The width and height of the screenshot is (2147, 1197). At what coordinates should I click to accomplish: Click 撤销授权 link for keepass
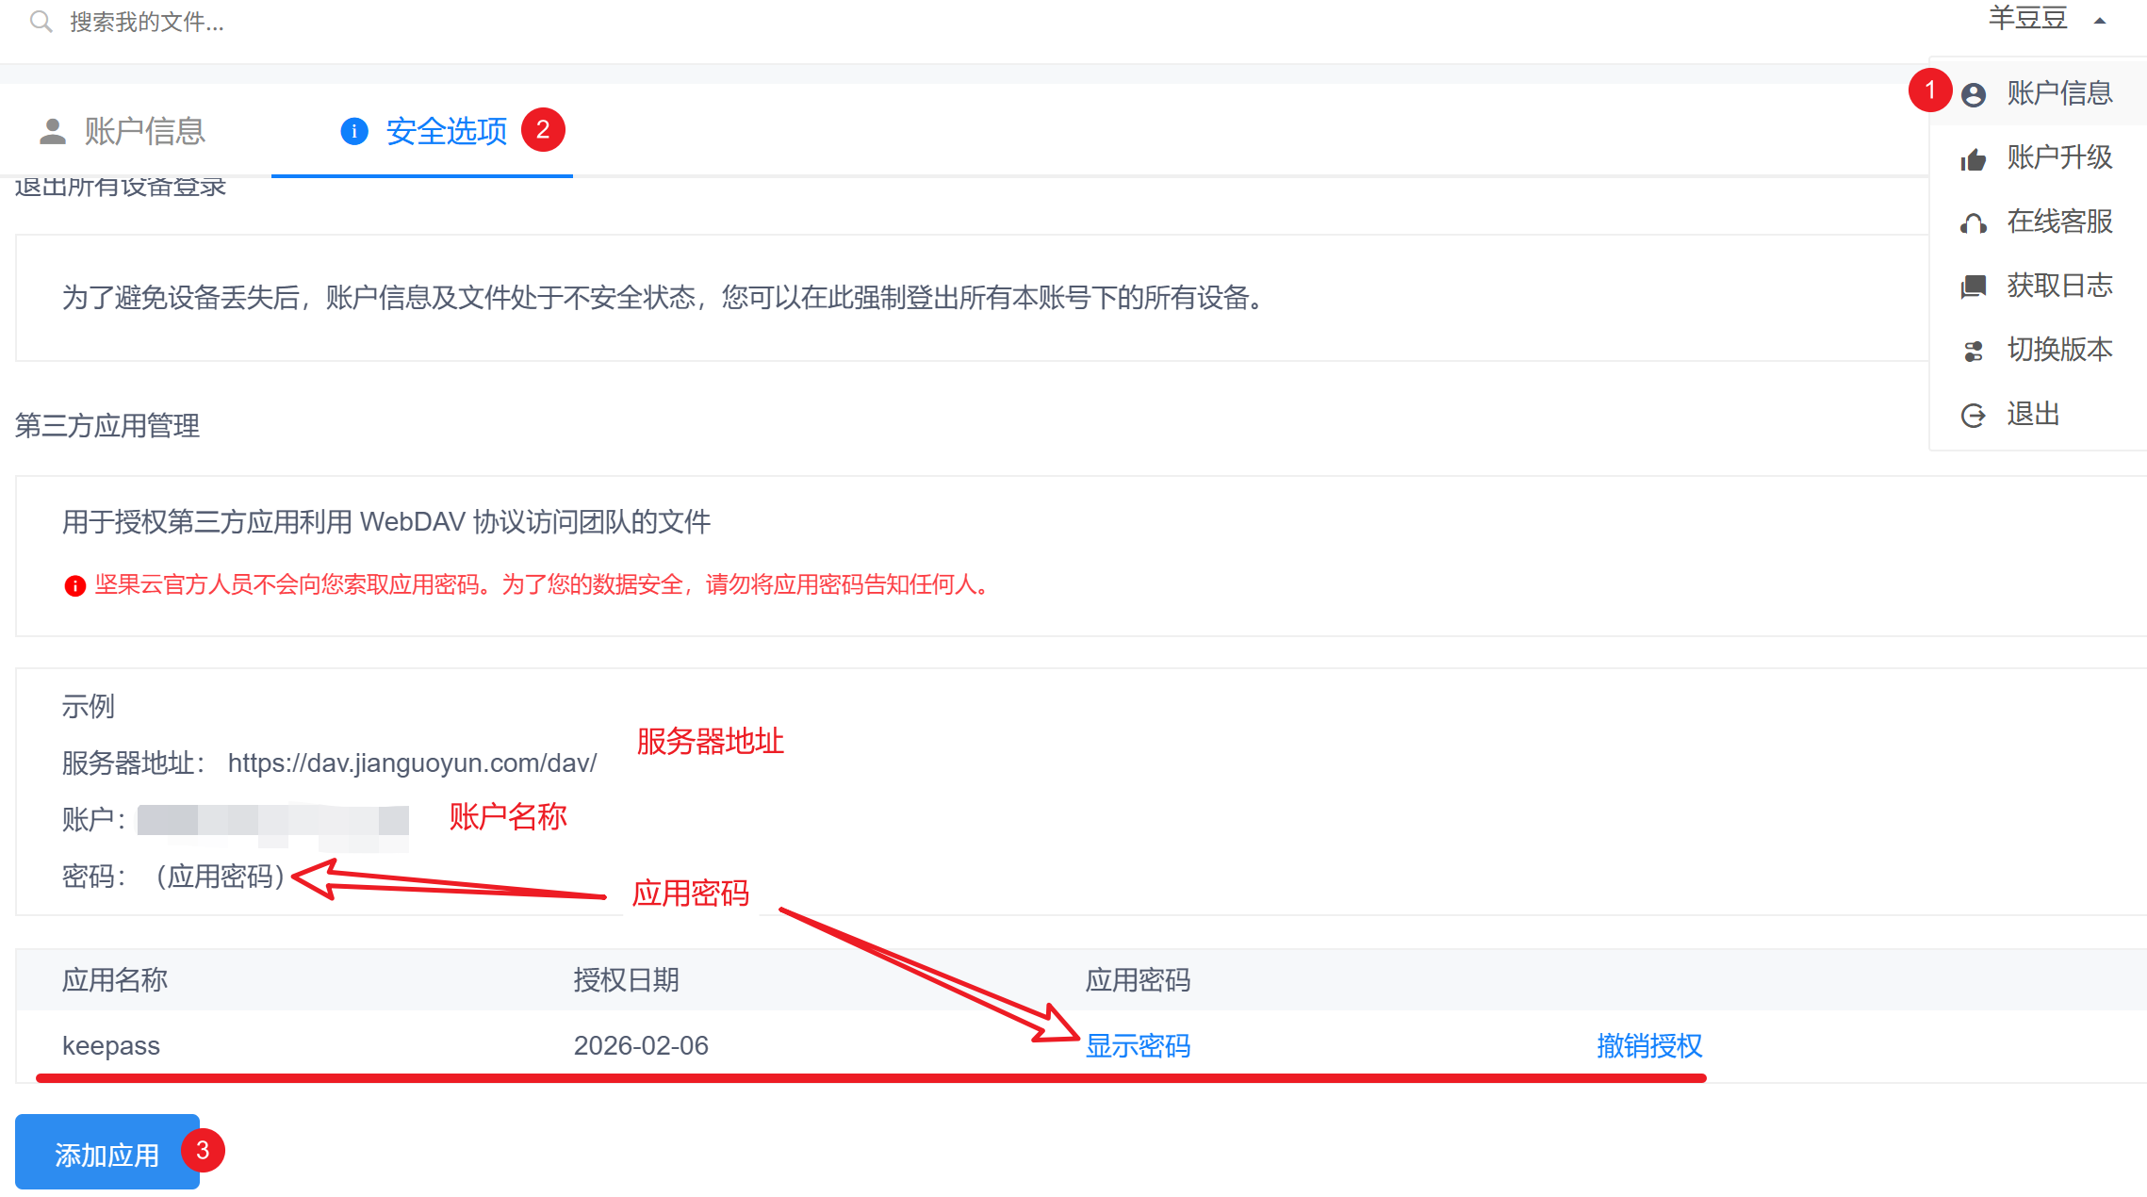(x=1649, y=1045)
